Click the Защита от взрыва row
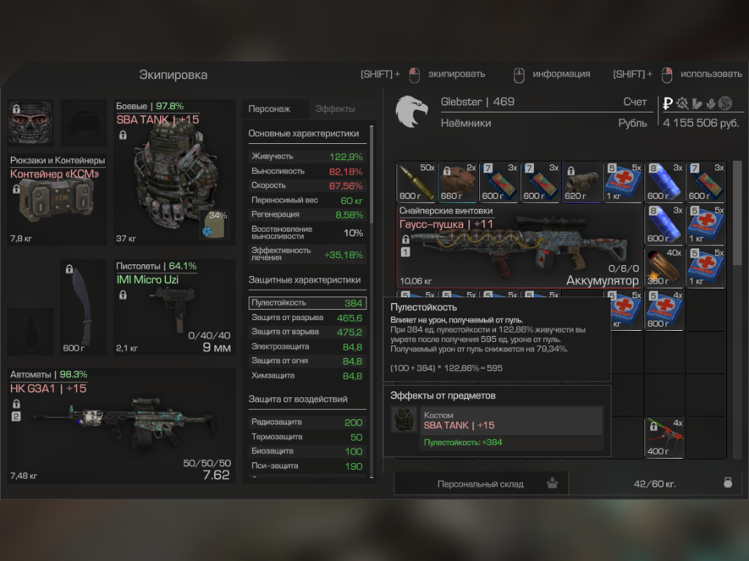Image resolution: width=749 pixels, height=561 pixels. tap(307, 332)
